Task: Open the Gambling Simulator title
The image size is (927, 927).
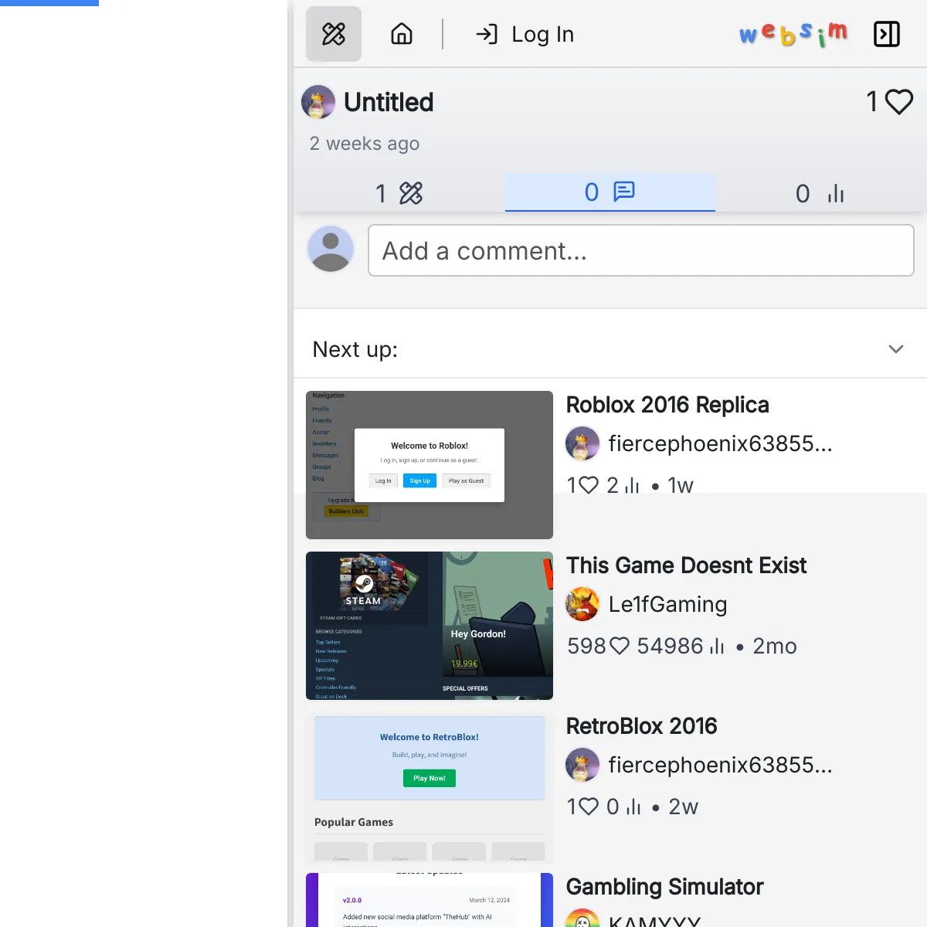Action: click(664, 887)
